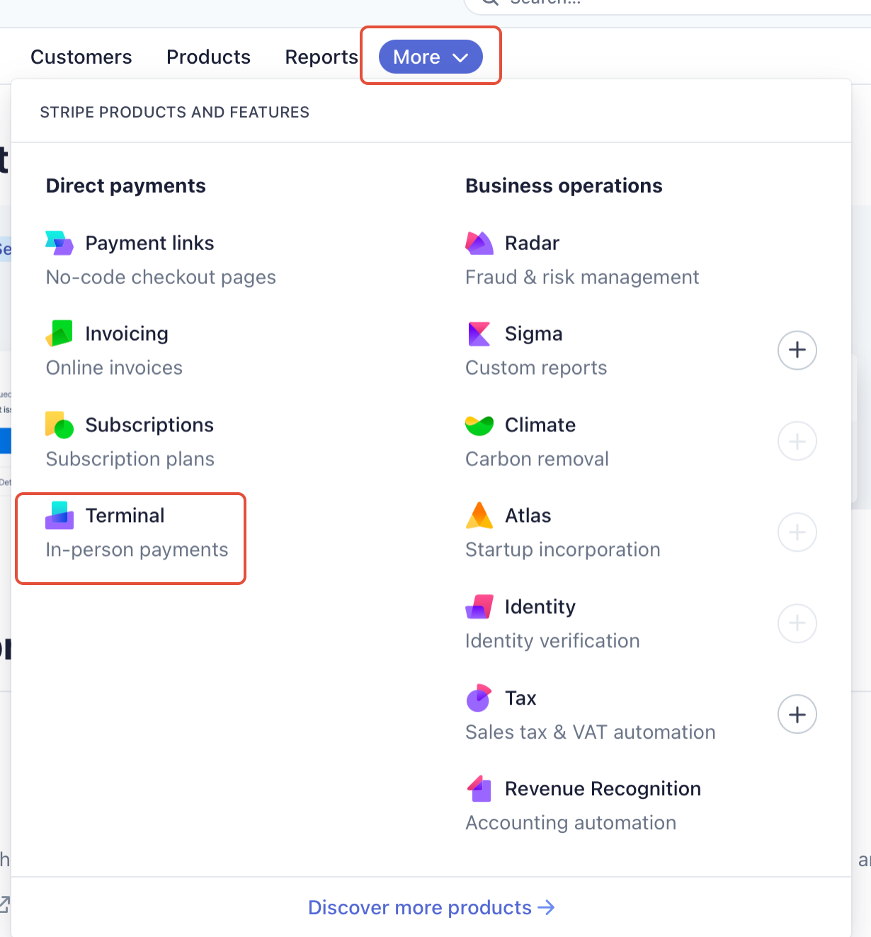Image resolution: width=871 pixels, height=937 pixels.
Task: Click the Atlas orange triangle icon
Action: (479, 516)
